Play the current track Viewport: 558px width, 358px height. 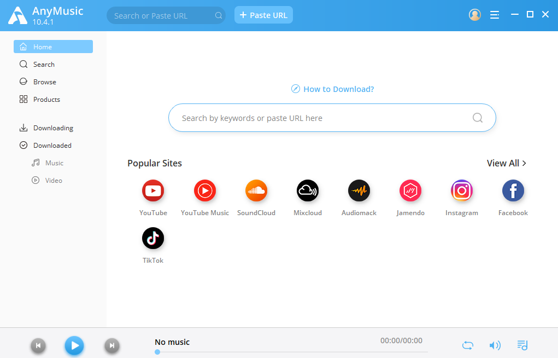click(x=74, y=345)
